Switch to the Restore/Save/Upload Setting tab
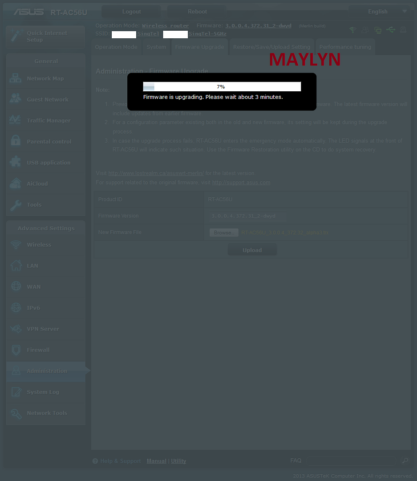 point(271,47)
